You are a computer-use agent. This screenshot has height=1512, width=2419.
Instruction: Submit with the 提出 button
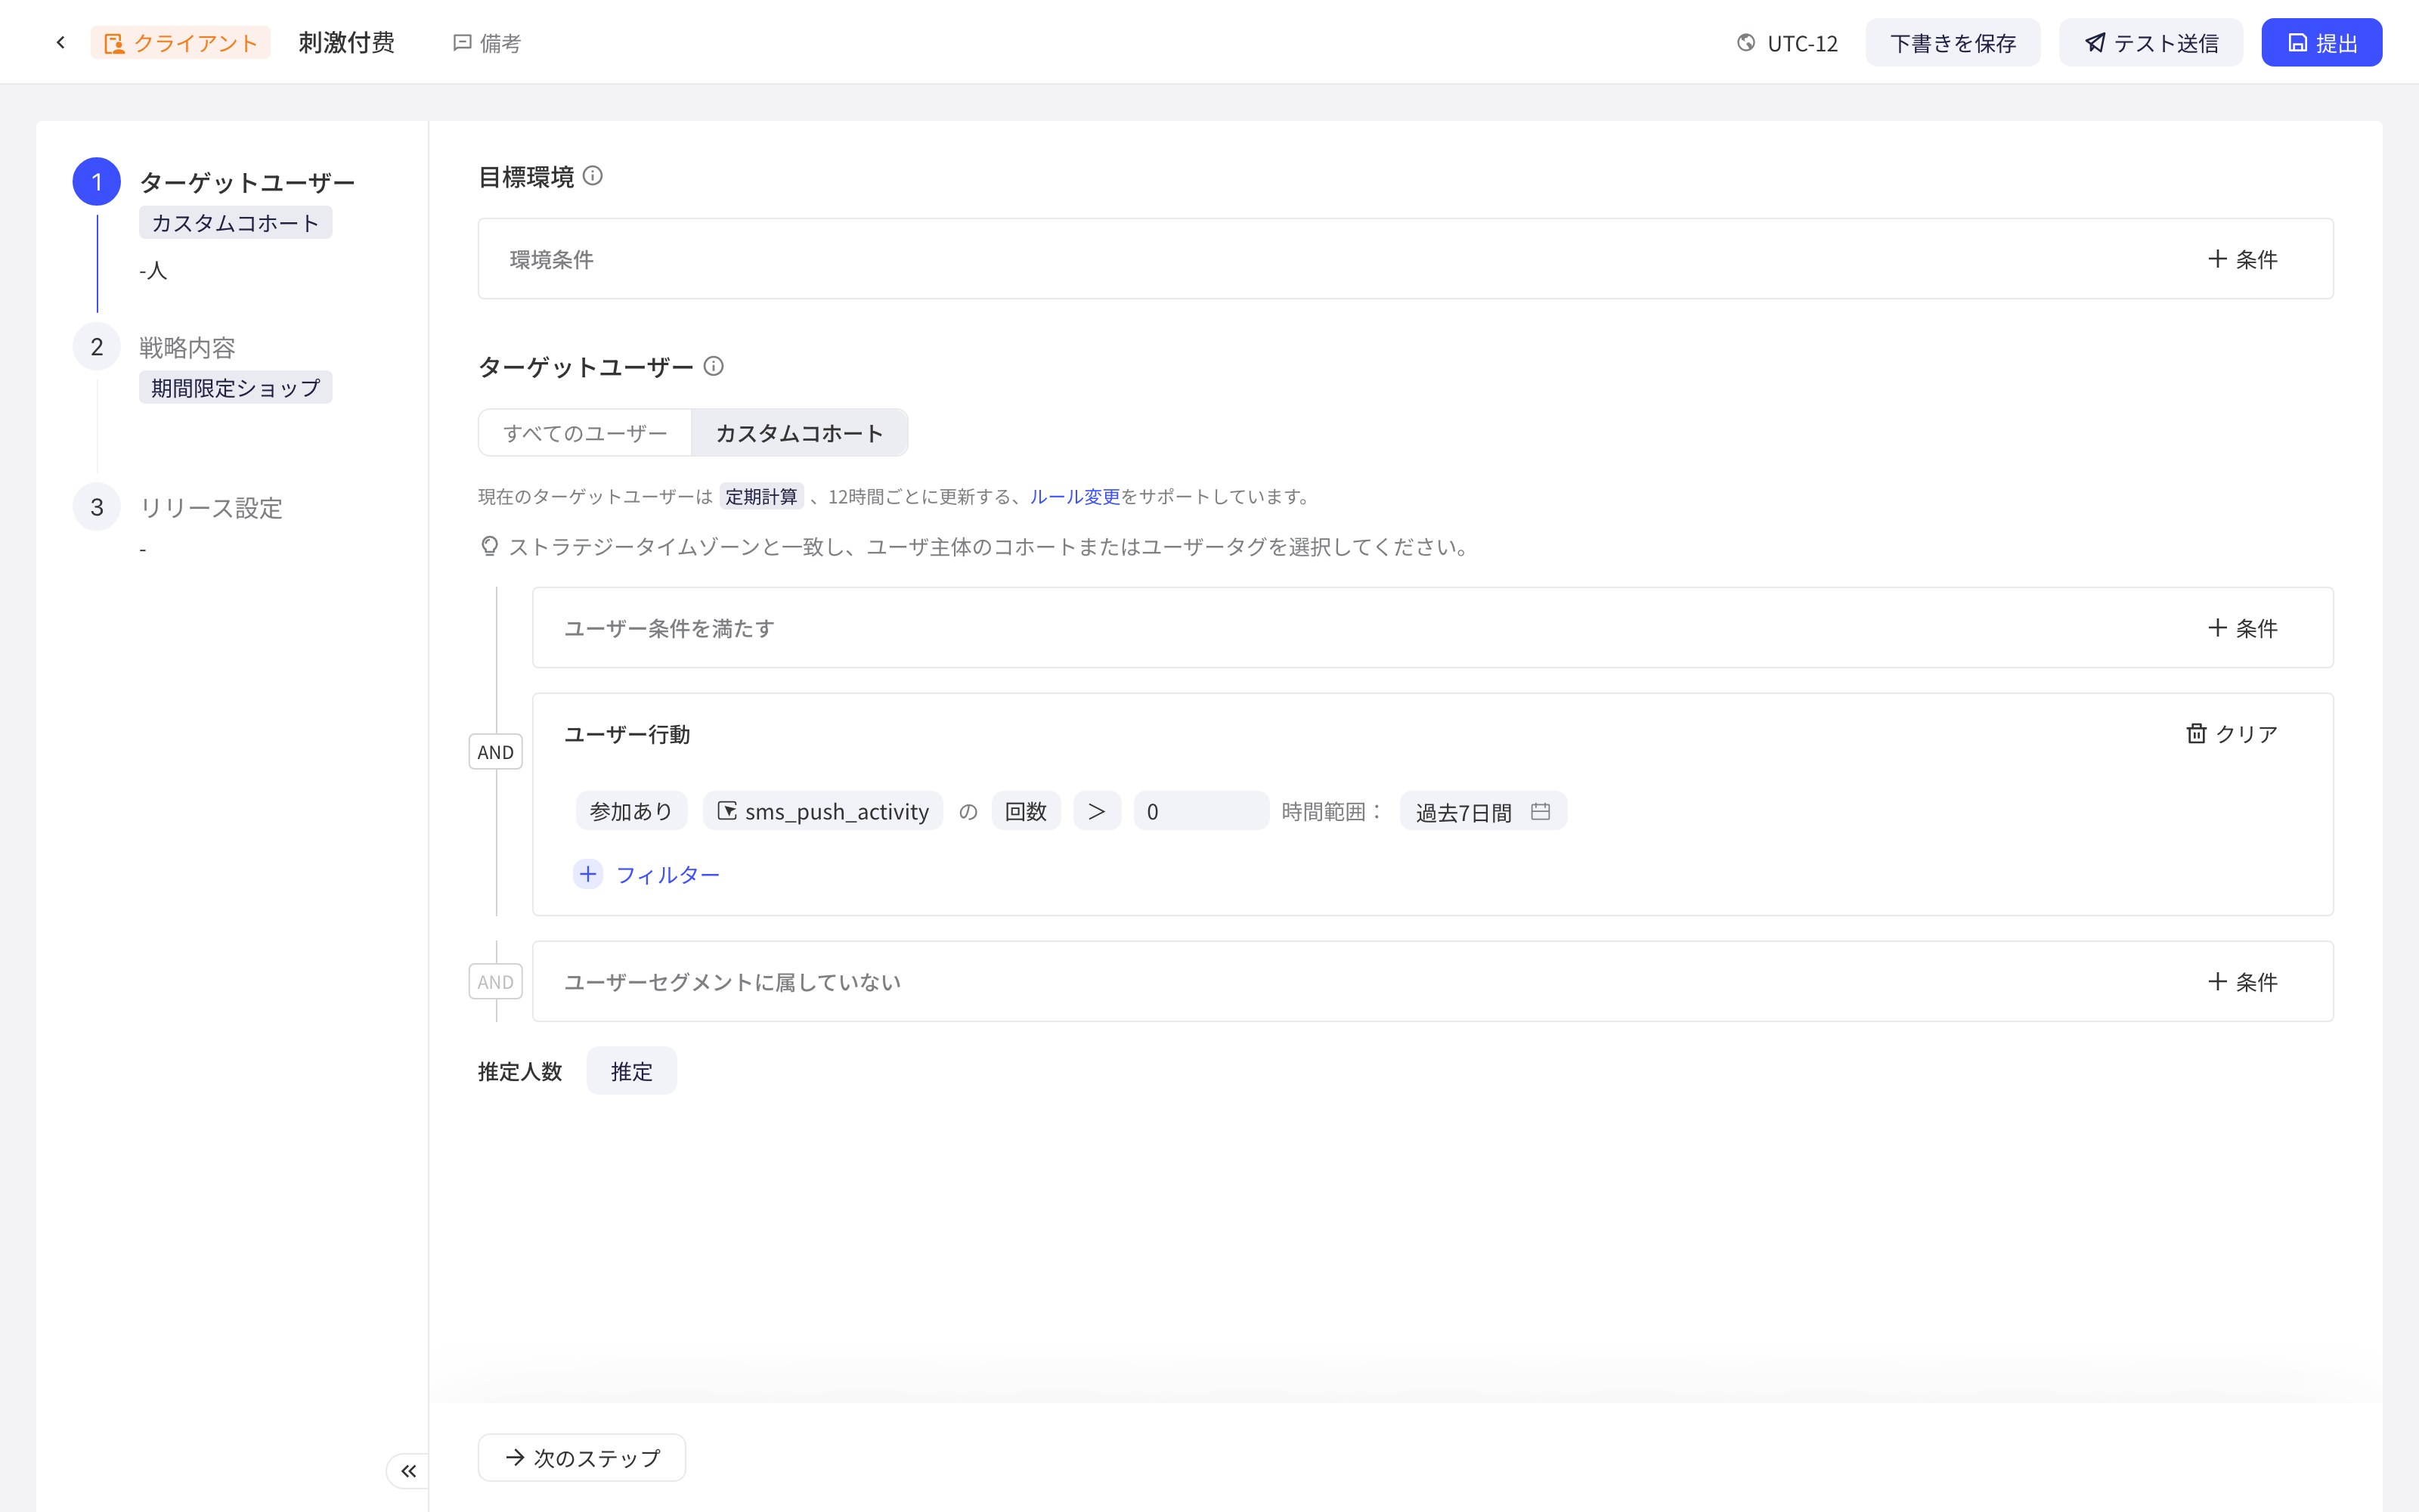[x=2322, y=43]
